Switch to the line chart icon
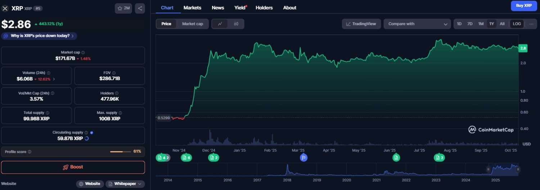The image size is (540, 190). click(220, 24)
